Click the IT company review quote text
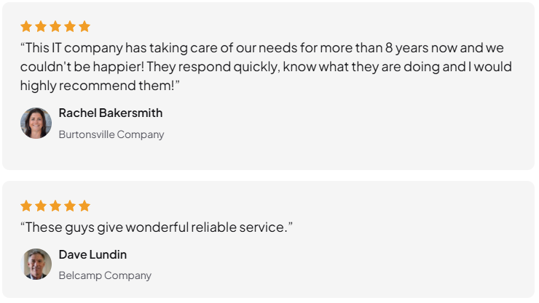This screenshot has width=539, height=303. tap(266, 67)
